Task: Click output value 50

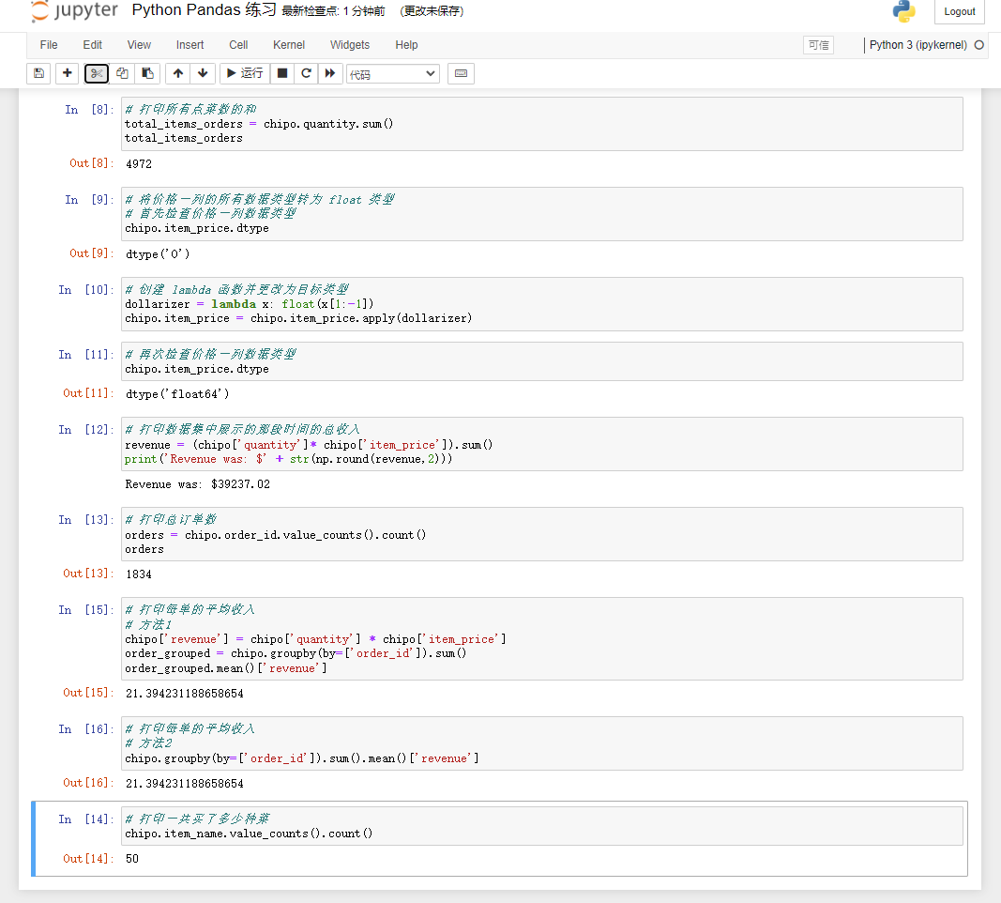Action: 132,859
